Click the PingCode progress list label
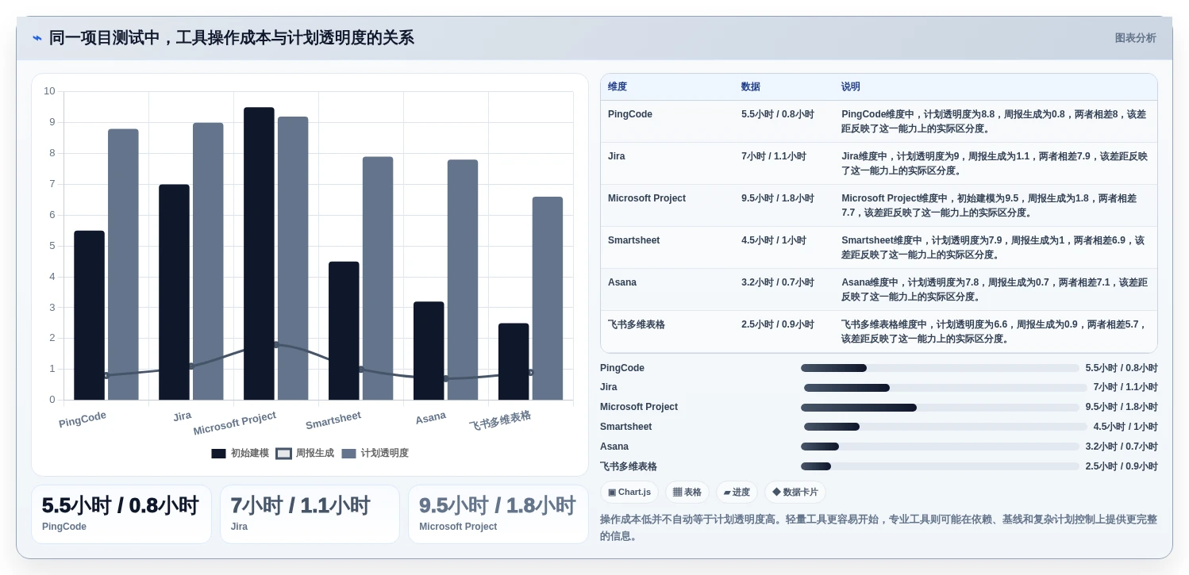Viewport: 1189px width, 575px height. point(622,368)
